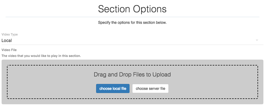Click the help text about video to play

click(x=41, y=56)
